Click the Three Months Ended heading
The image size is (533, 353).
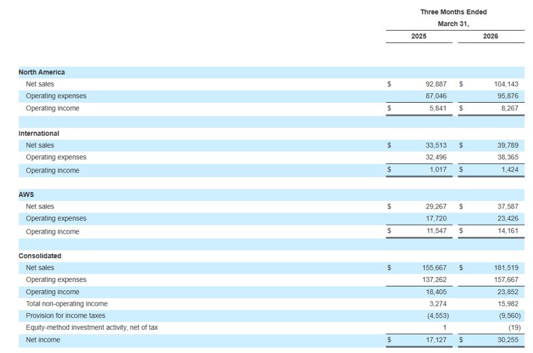click(454, 12)
